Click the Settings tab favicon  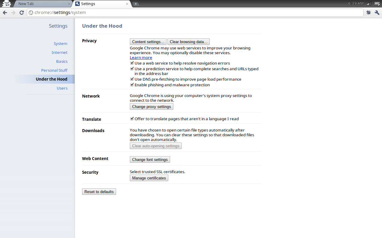click(x=78, y=4)
